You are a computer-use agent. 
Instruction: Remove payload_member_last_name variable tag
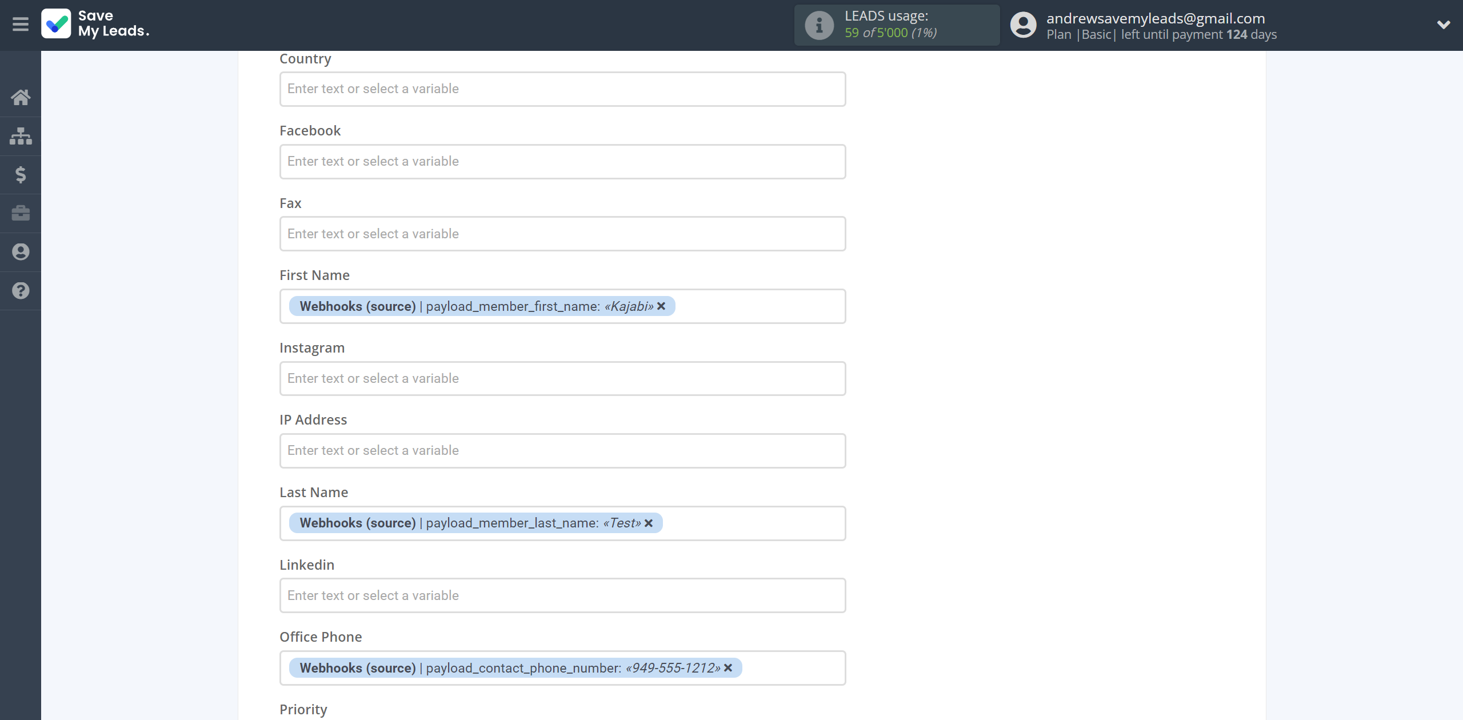coord(649,523)
